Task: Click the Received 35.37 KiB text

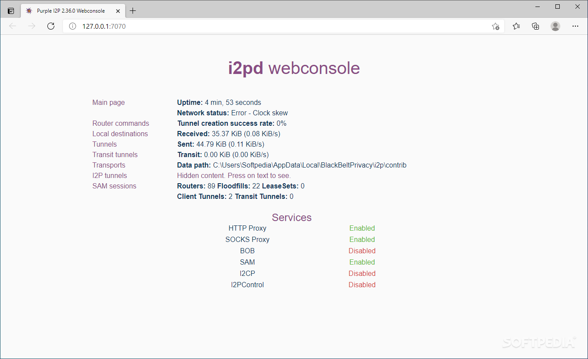Action: pyautogui.click(x=229, y=134)
